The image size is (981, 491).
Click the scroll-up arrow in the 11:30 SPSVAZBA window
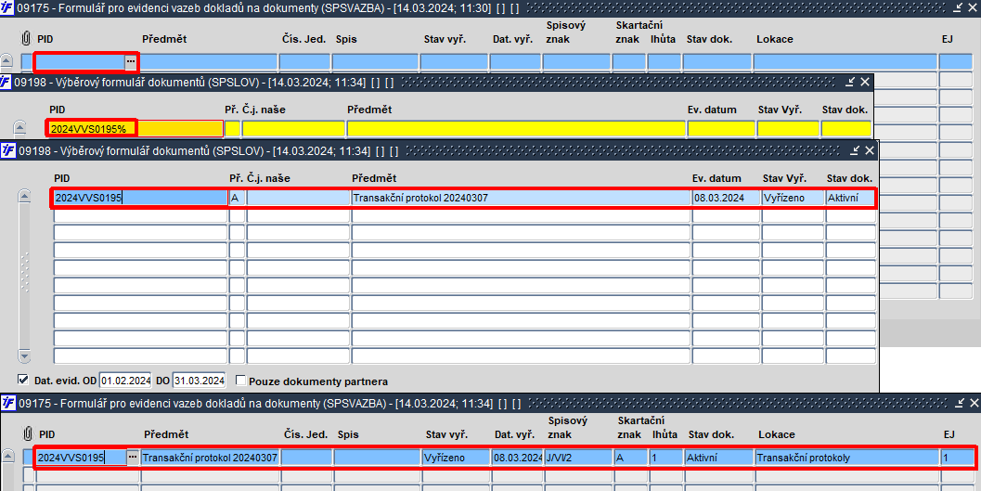[6, 61]
